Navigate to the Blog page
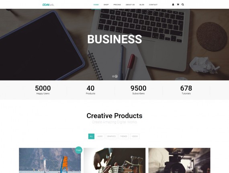229x173 pixels. [142, 5]
